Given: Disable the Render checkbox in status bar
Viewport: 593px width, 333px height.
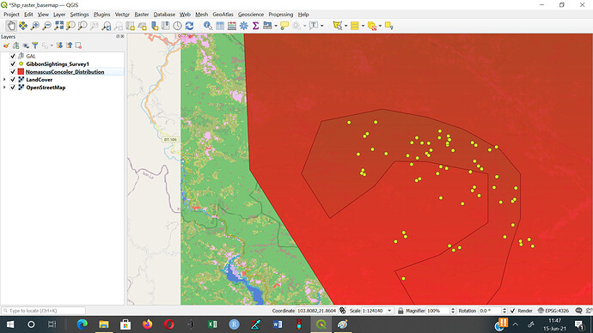Looking at the screenshot, I should [x=512, y=311].
